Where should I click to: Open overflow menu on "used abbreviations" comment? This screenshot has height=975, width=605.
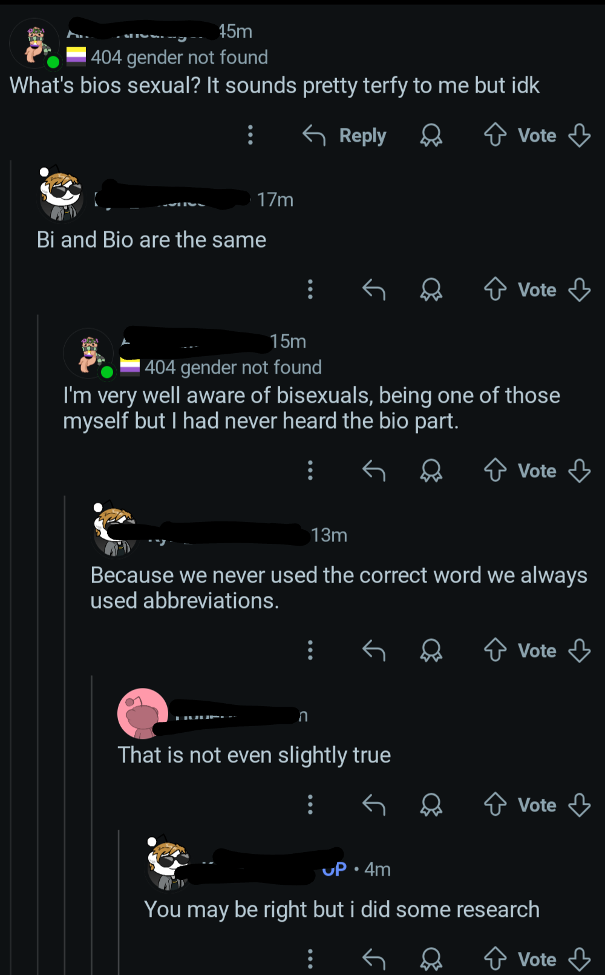point(310,650)
